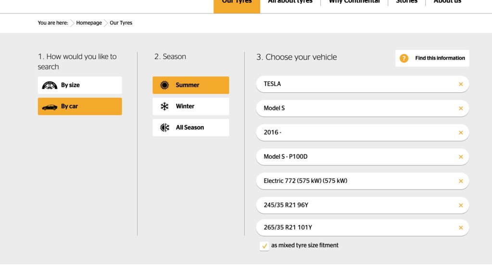Open the About us menu item
Image resolution: width=492 pixels, height=267 pixels.
[x=447, y=2]
